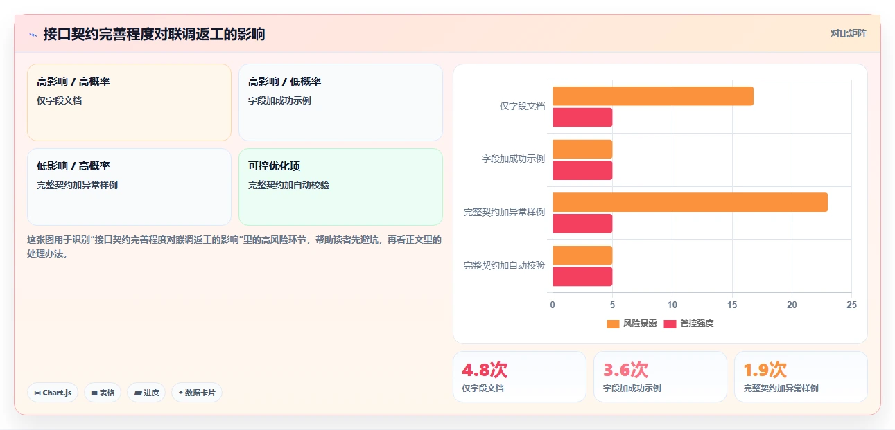The width and height of the screenshot is (895, 430).
Task: Click the 表格 tag chip
Action: tap(103, 393)
